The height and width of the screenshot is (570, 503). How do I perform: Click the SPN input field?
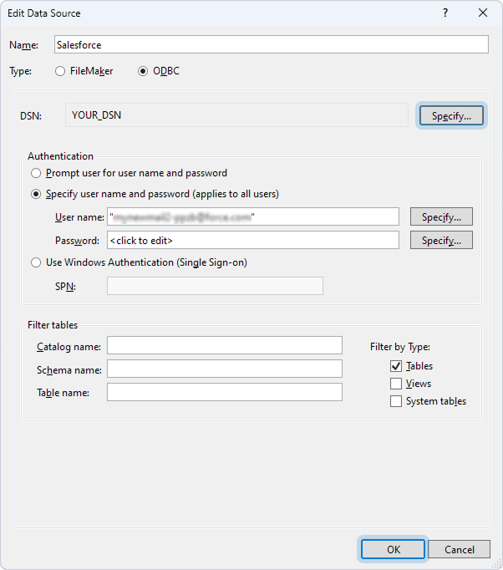pos(215,286)
